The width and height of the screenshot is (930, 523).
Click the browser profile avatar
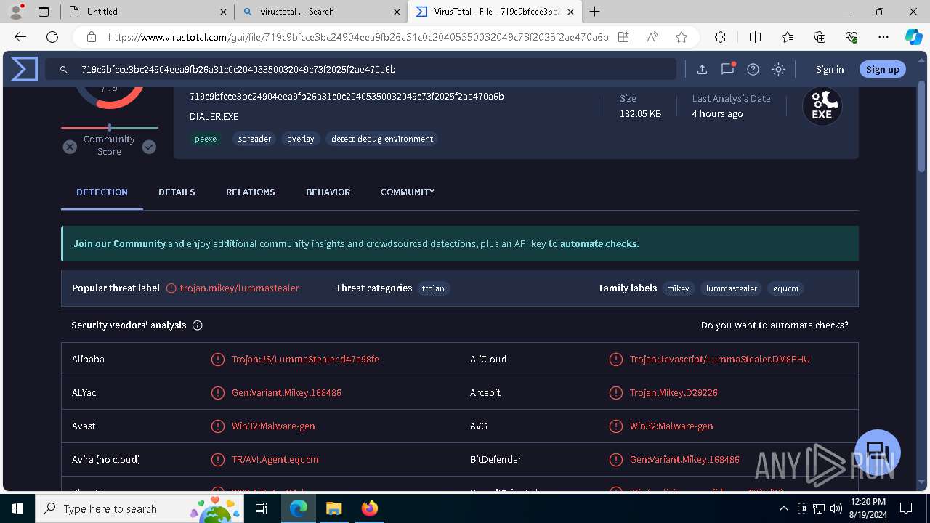[x=16, y=12]
